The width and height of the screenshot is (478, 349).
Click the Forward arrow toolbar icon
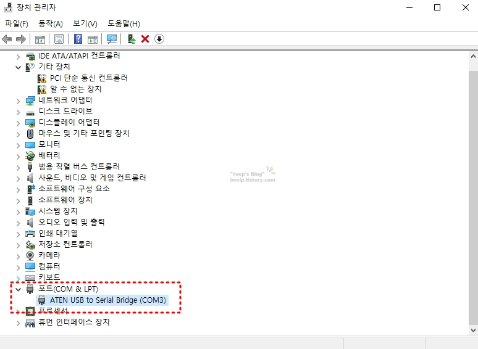coord(21,39)
